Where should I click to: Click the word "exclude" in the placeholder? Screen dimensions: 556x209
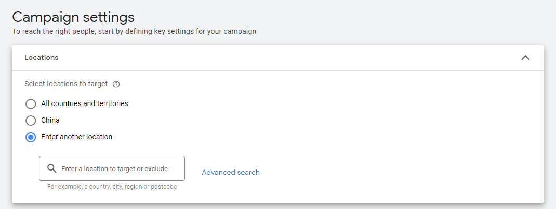[156, 168]
